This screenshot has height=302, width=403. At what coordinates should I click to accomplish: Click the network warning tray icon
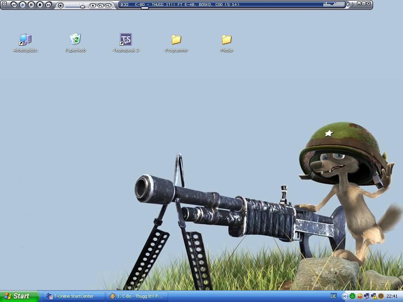374,296
